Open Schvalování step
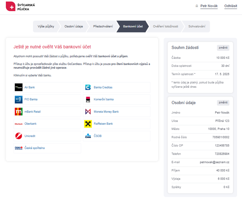The width and height of the screenshot is (242, 201). 197,26
